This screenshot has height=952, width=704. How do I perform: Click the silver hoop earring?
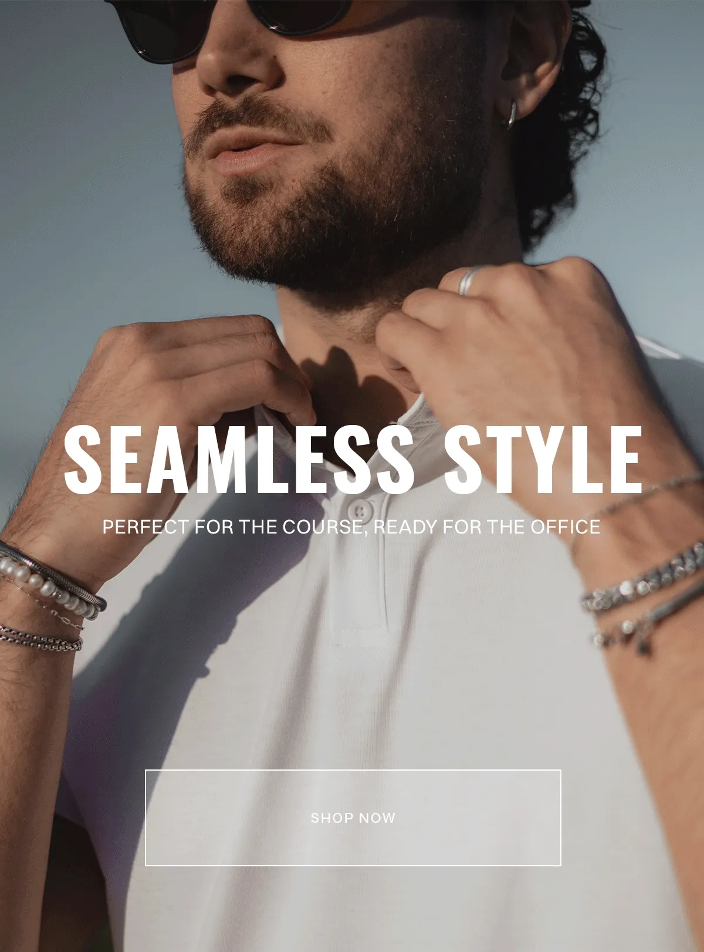click(x=512, y=114)
